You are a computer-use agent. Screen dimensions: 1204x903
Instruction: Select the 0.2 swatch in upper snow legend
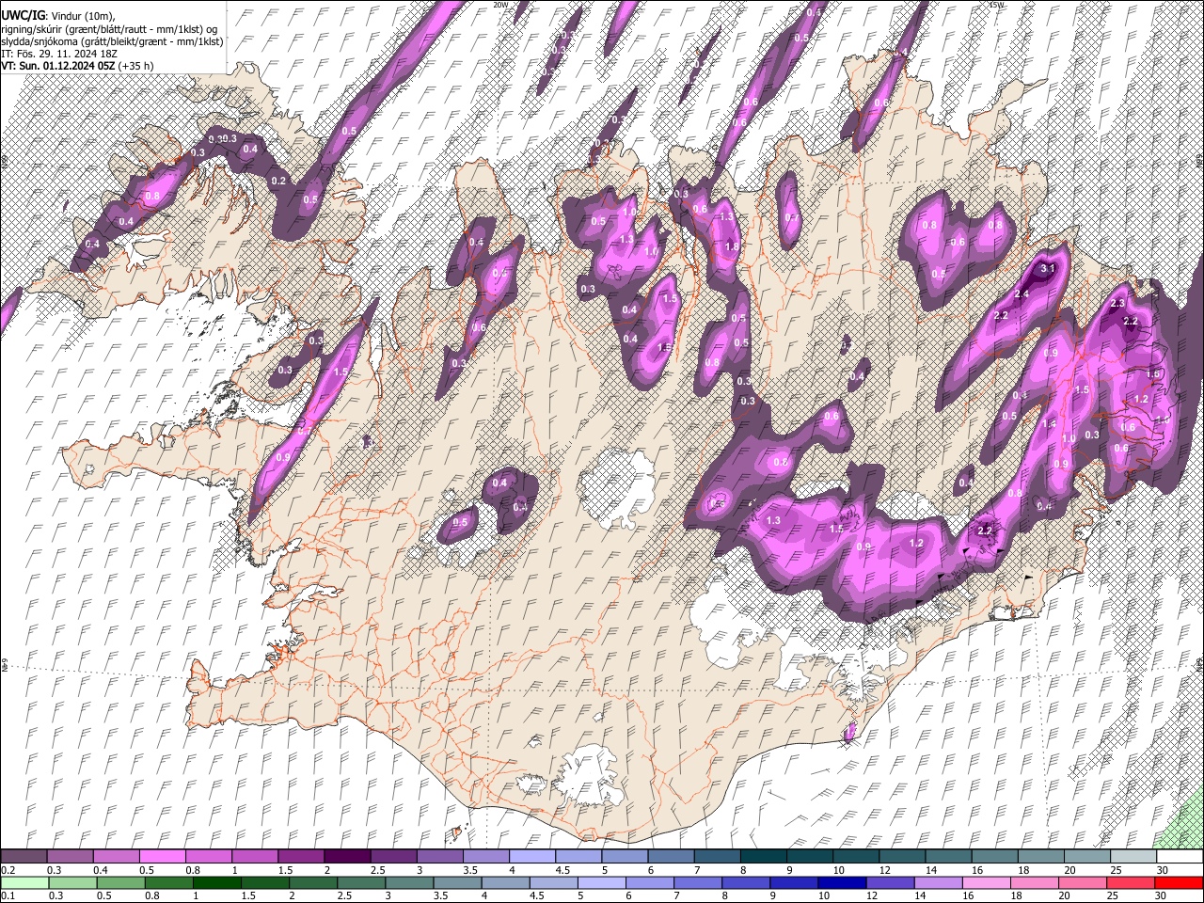tap(24, 856)
